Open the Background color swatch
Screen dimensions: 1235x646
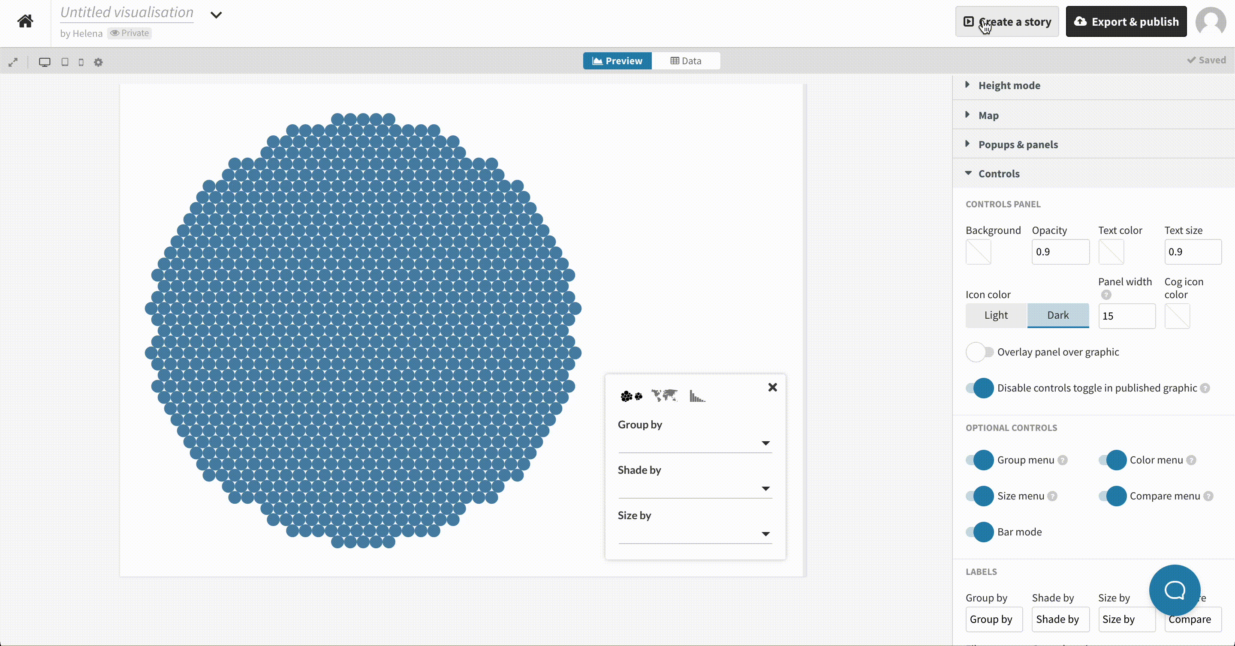978,252
